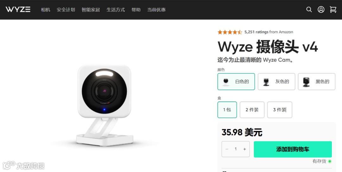Open the 相机 menu

(x=46, y=10)
